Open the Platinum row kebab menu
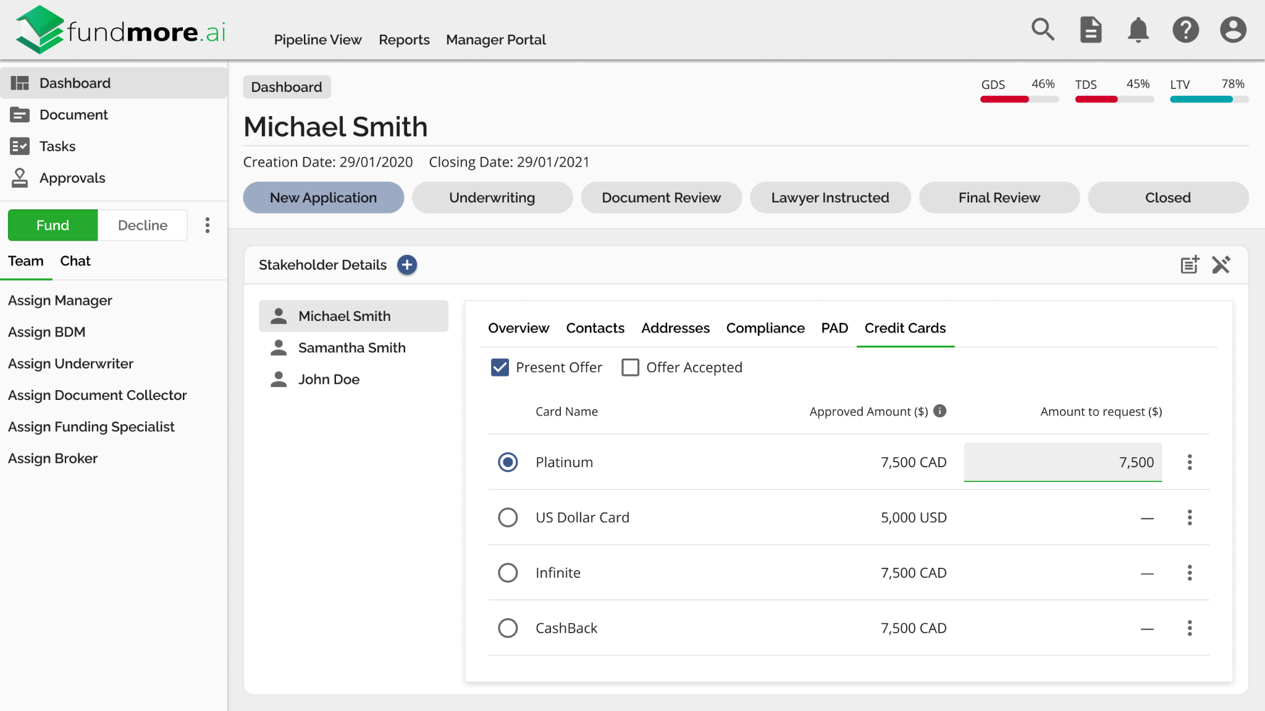The image size is (1265, 711). tap(1190, 462)
